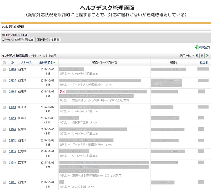Show 50 results per page
The image size is (212, 191).
207,55
